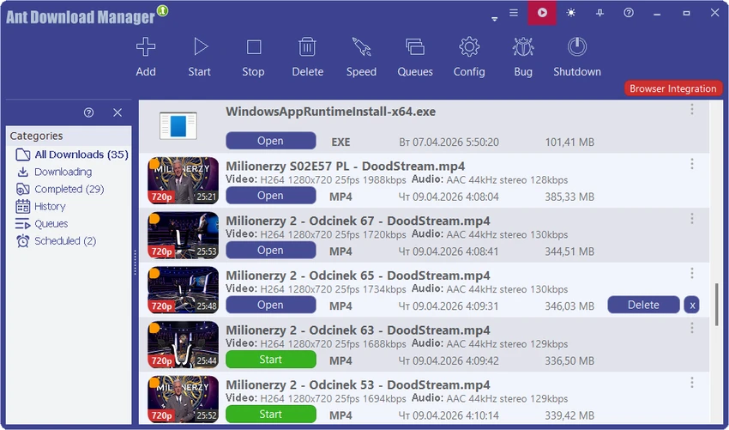729x430 pixels.
Task: Open options menu for Milionerzy S02E57 row
Action: pos(692,164)
